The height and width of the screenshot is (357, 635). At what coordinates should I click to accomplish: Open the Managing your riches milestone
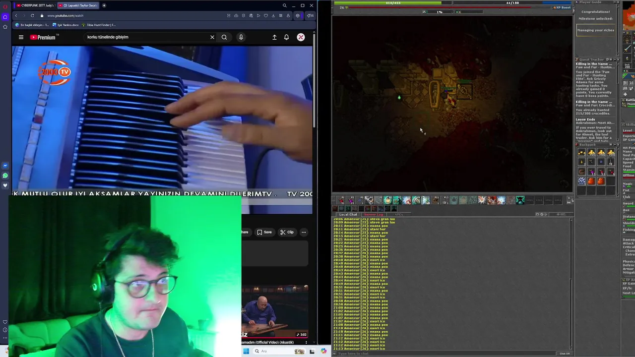click(596, 30)
